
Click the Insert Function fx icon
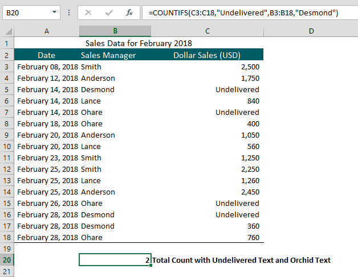tap(129, 13)
